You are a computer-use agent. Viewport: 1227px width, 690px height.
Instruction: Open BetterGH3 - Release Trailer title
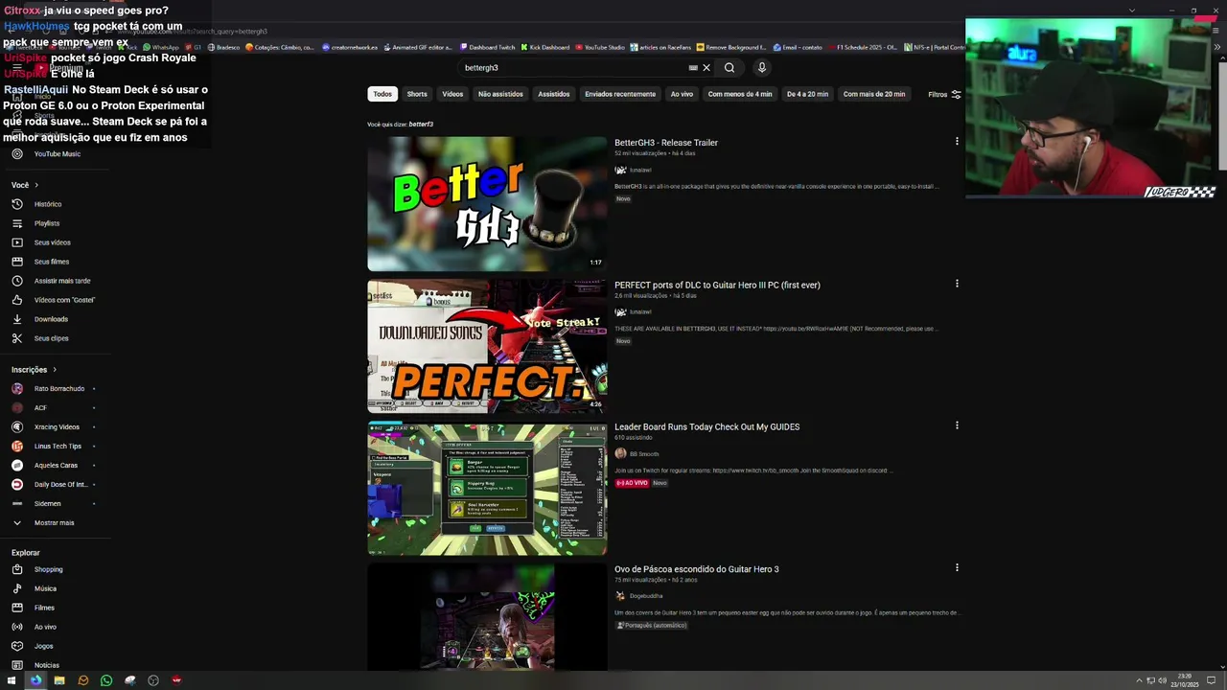point(666,143)
